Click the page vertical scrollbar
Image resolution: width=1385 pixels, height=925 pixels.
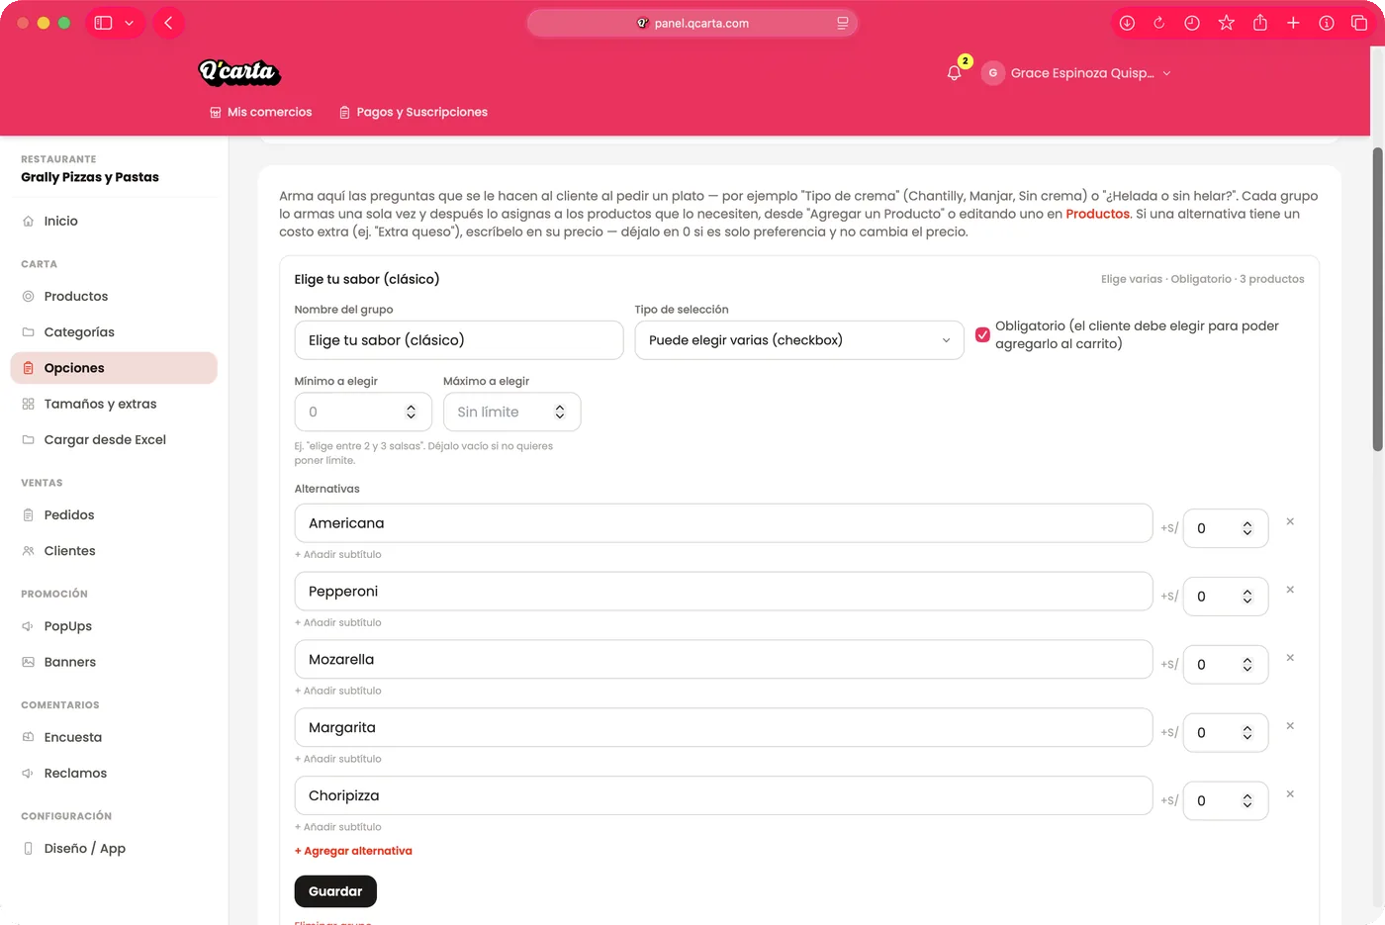pyautogui.click(x=1377, y=299)
